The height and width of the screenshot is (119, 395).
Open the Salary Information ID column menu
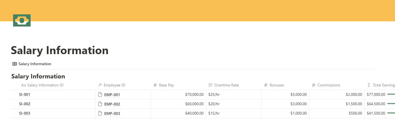[45, 85]
